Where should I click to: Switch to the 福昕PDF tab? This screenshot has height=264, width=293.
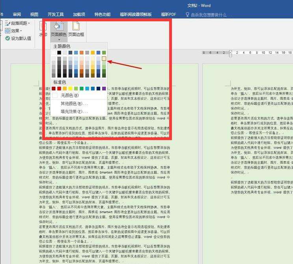click(x=168, y=14)
